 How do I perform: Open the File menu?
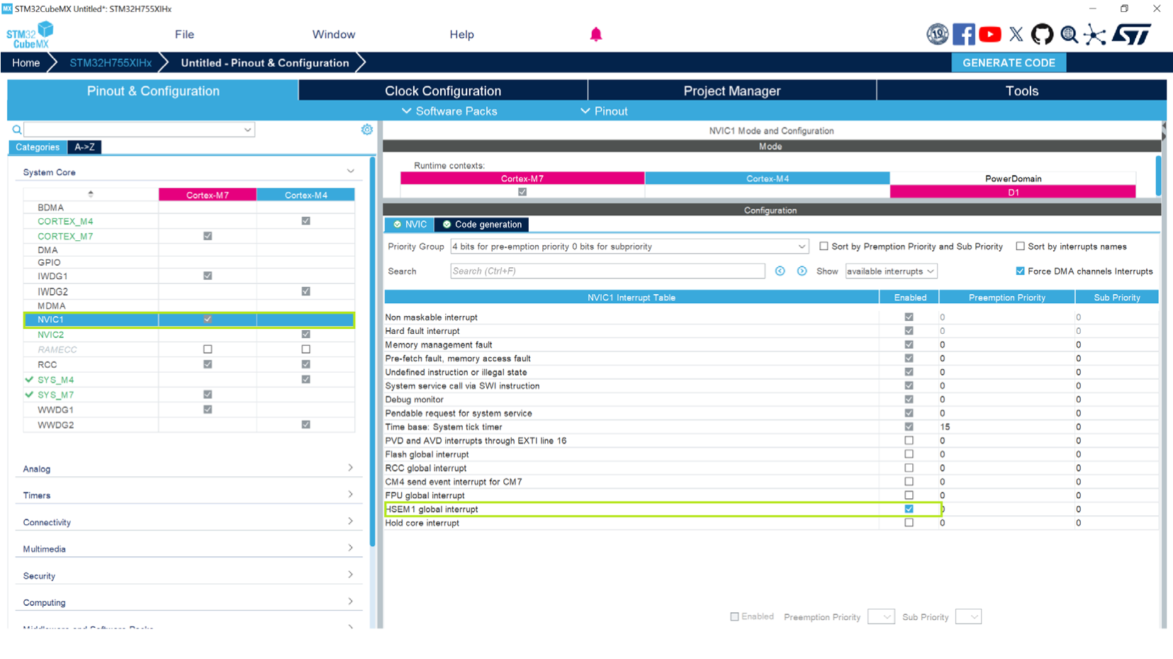point(184,34)
